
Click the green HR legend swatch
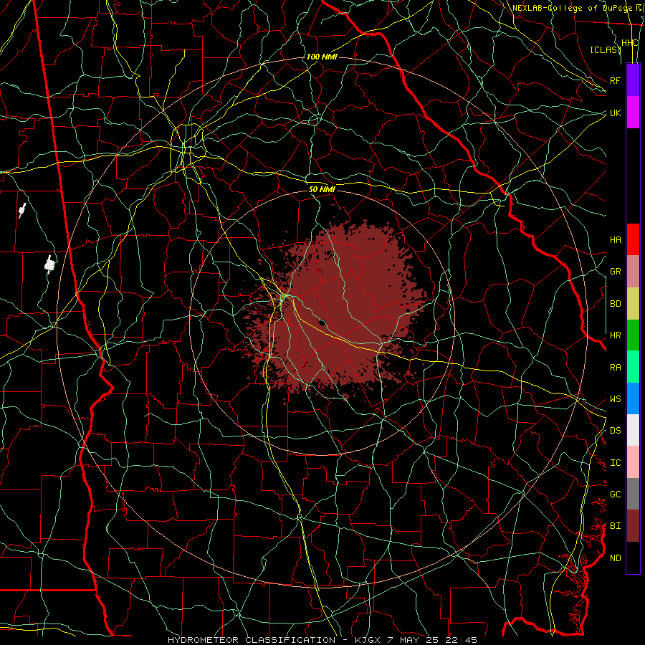[633, 335]
